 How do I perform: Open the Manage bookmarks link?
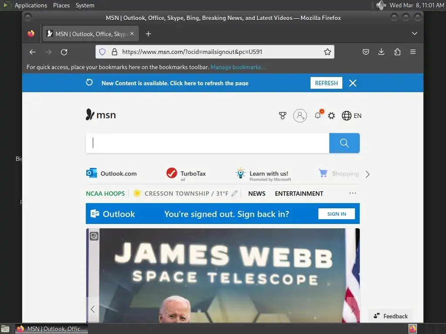pos(238,67)
